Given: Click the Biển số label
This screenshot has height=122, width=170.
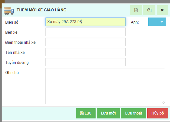Looking at the screenshot, I should (12, 22).
